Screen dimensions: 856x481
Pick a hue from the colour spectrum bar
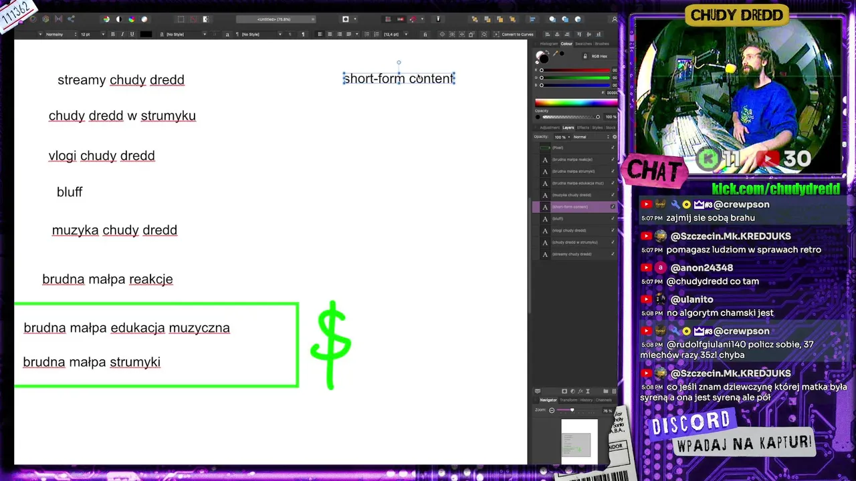576,103
